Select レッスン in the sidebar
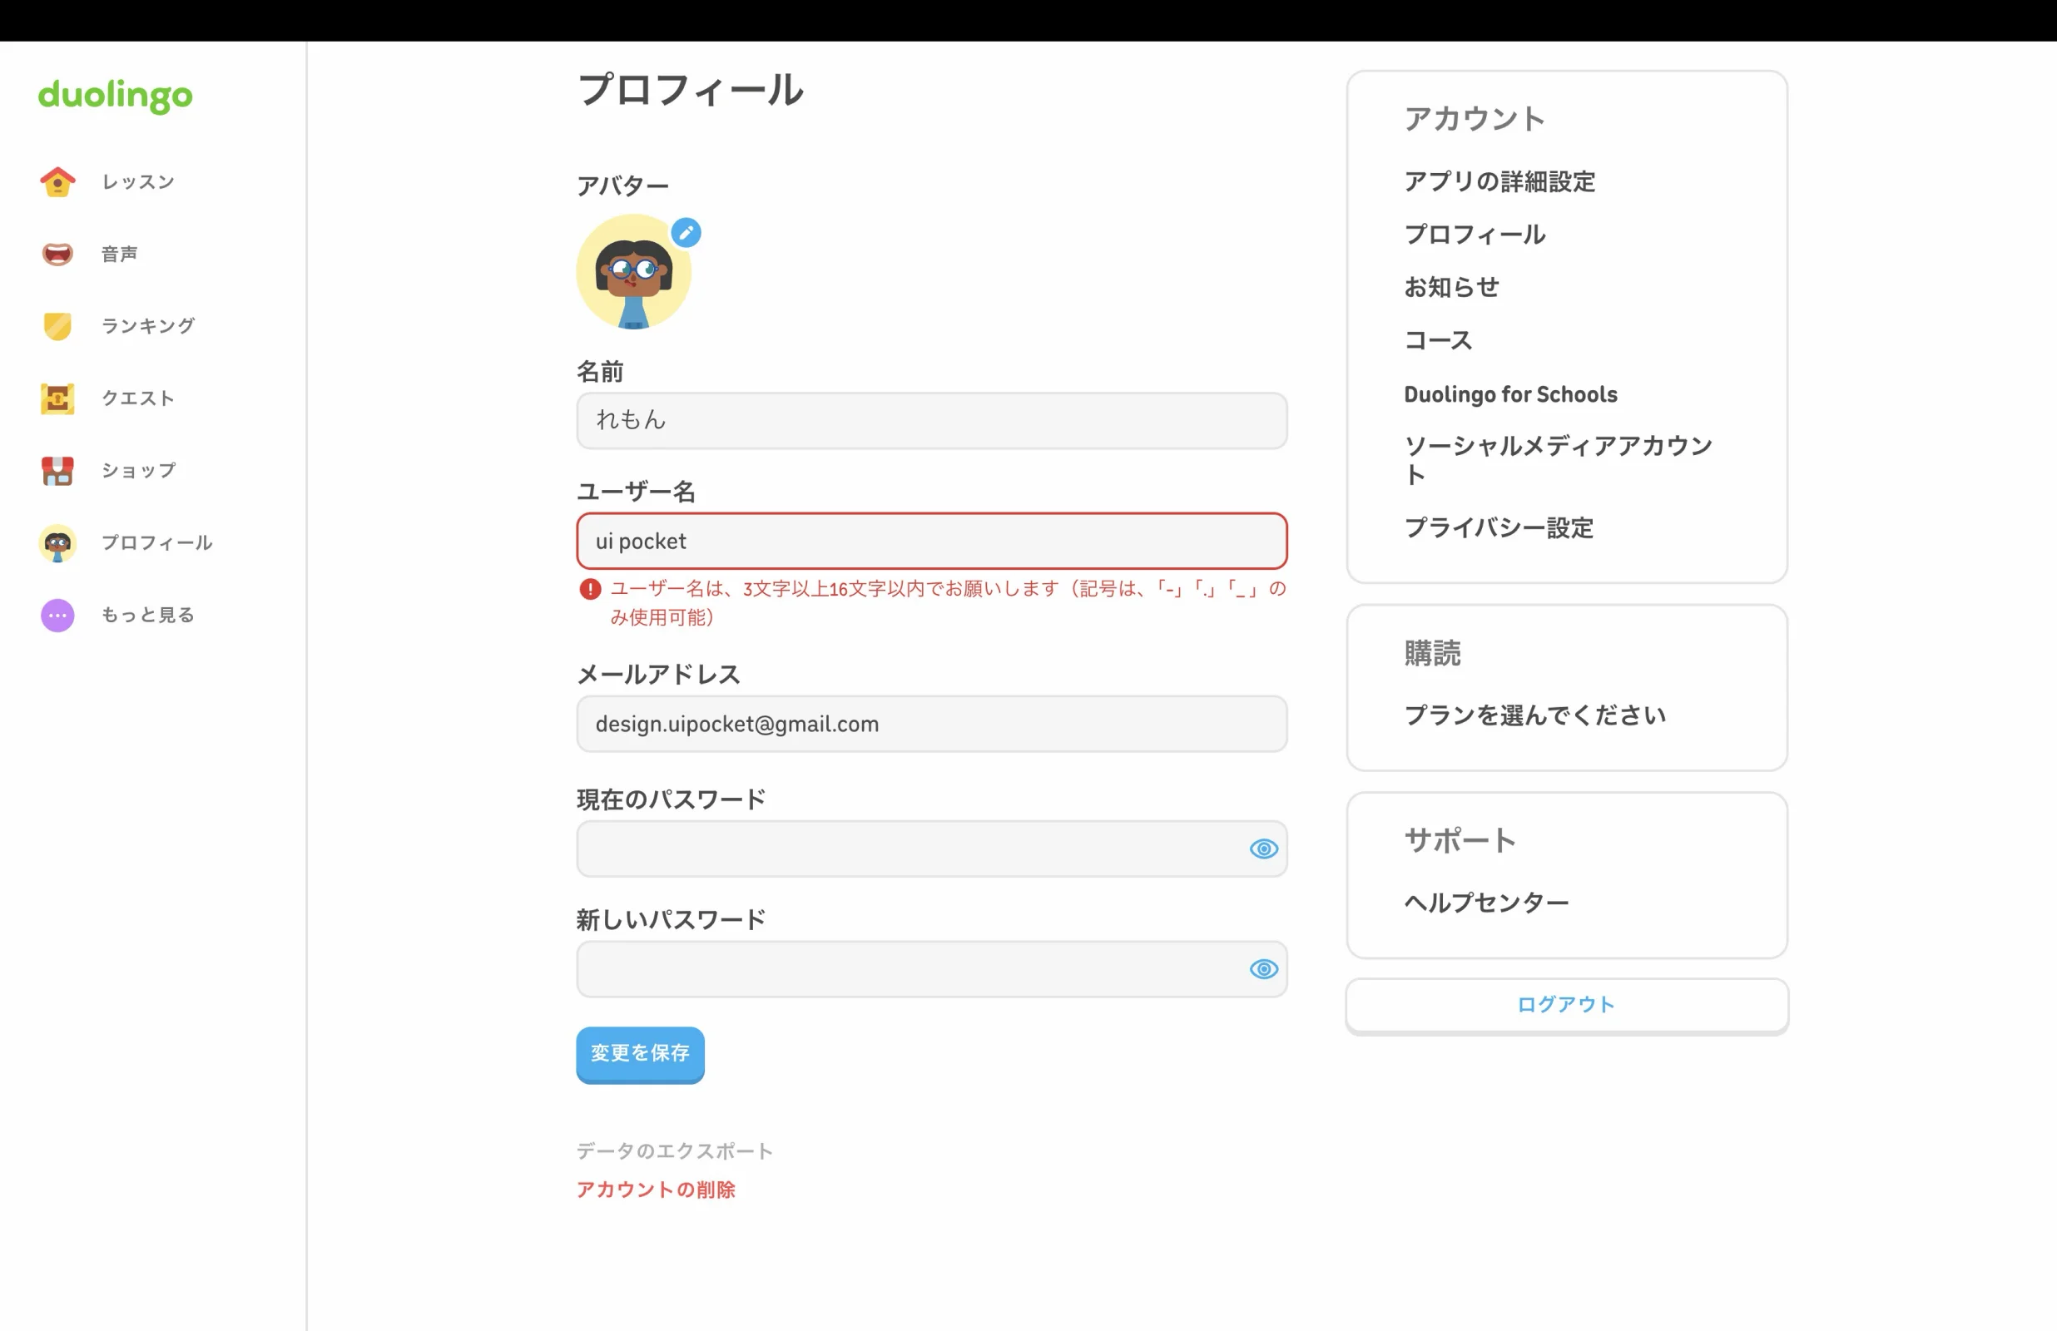 pyautogui.click(x=138, y=181)
